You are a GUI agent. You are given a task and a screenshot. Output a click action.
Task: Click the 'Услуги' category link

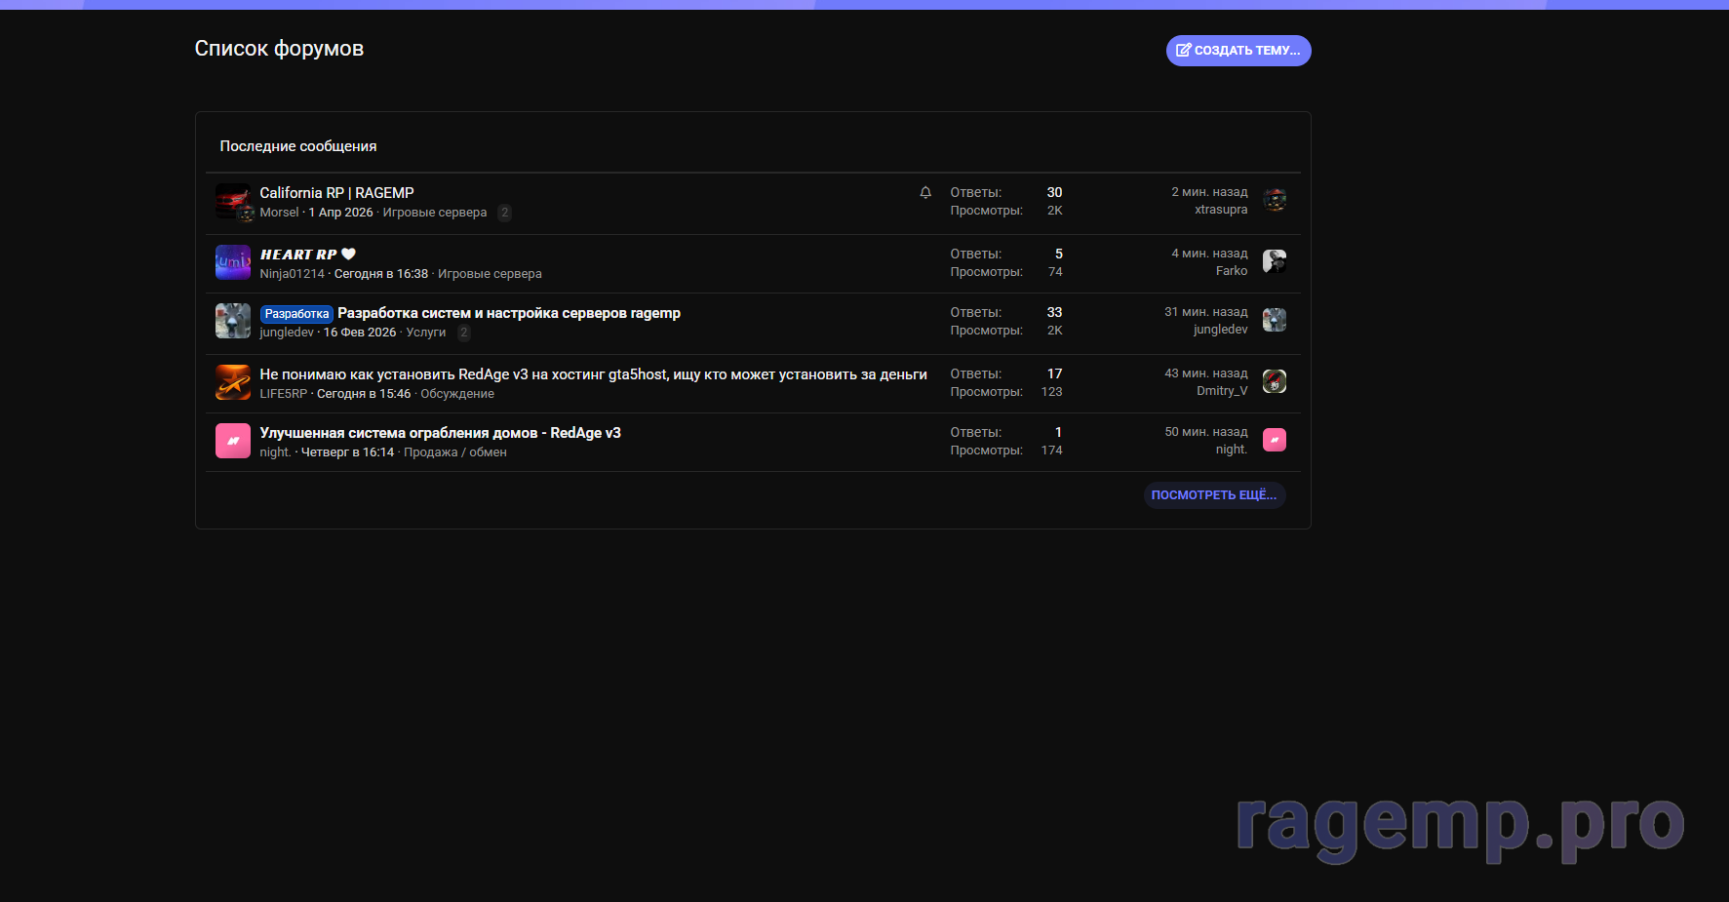click(x=425, y=333)
